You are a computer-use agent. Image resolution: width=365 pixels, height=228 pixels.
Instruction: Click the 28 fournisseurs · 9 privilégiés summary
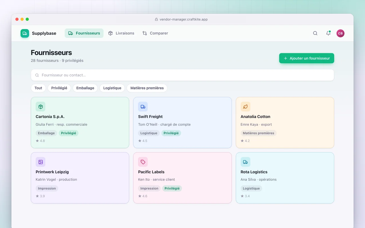[x=57, y=60]
